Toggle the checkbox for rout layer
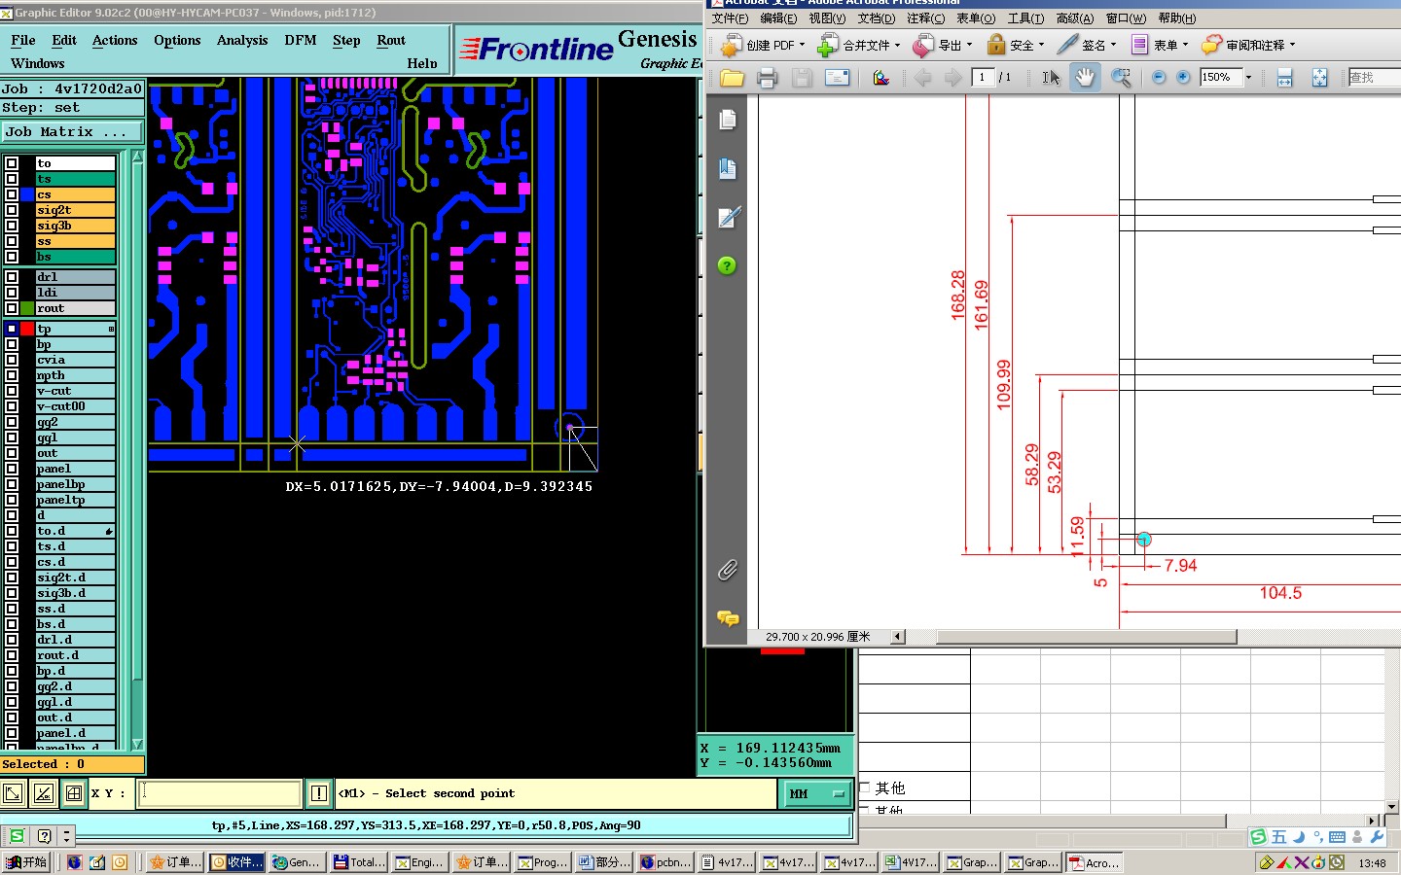The image size is (1401, 875). tap(12, 308)
